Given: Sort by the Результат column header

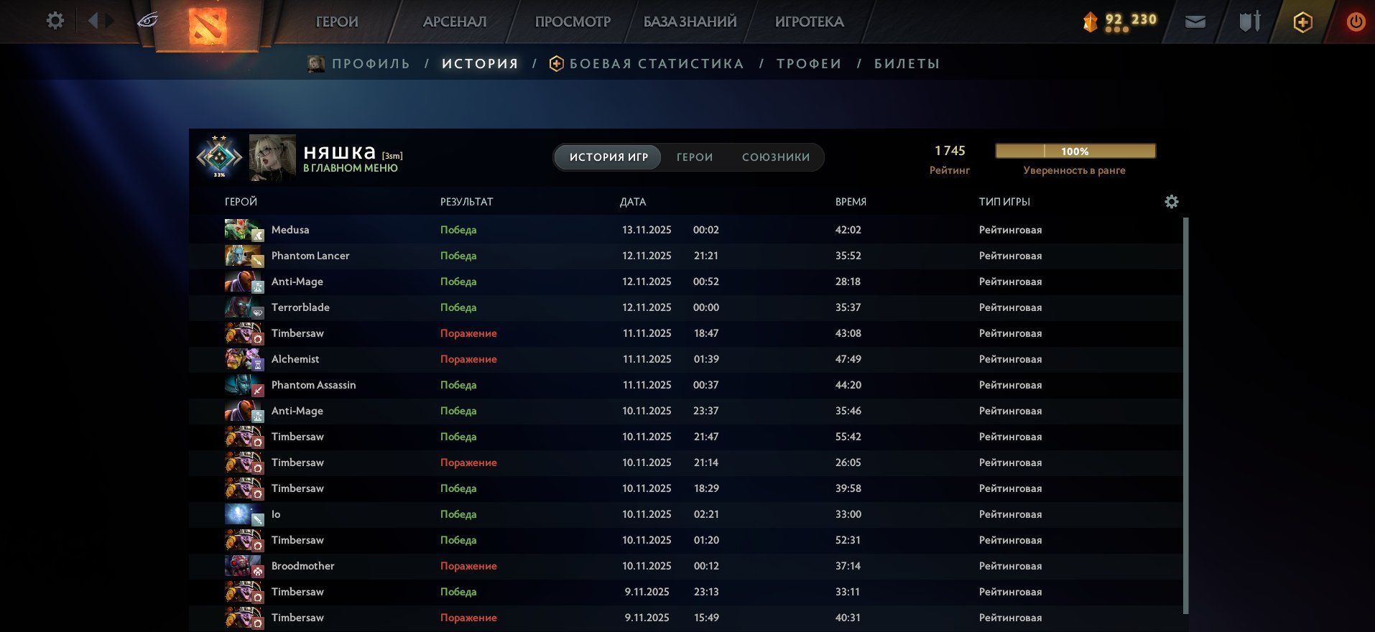Looking at the screenshot, I should pos(466,202).
